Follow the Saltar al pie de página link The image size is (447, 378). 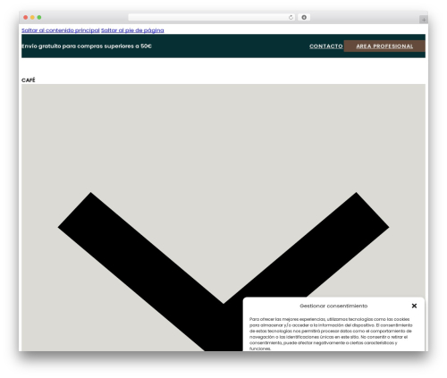pyautogui.click(x=132, y=30)
